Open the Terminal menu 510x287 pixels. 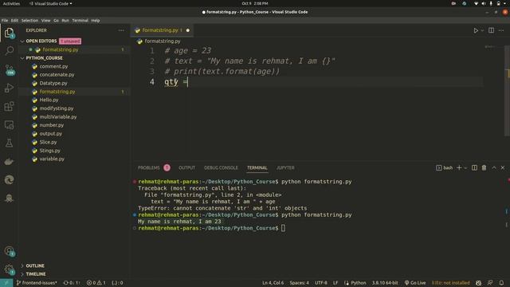[80, 20]
